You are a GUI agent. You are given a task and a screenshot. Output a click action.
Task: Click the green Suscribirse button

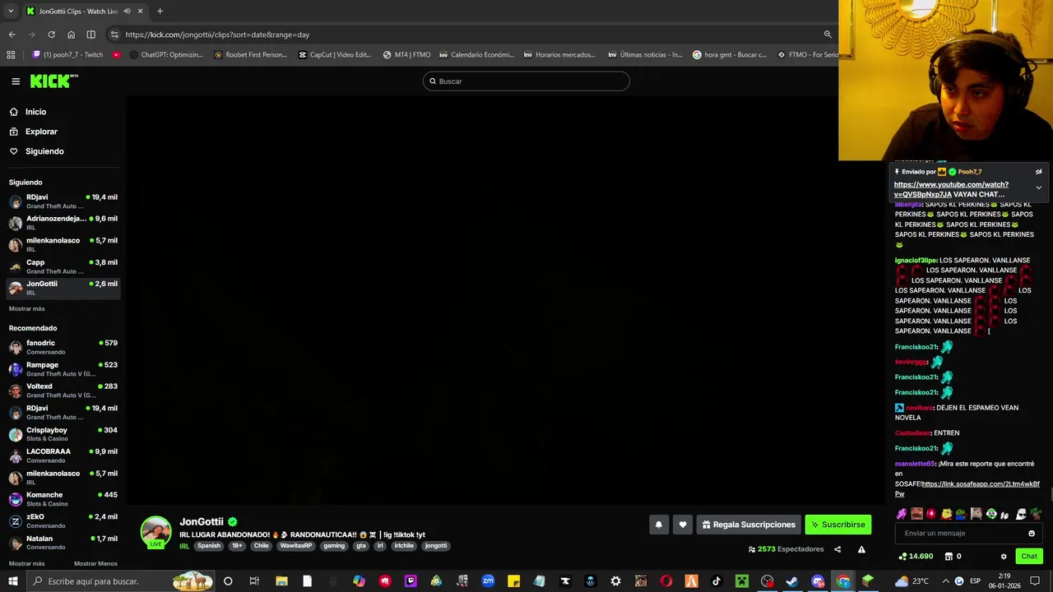(837, 525)
